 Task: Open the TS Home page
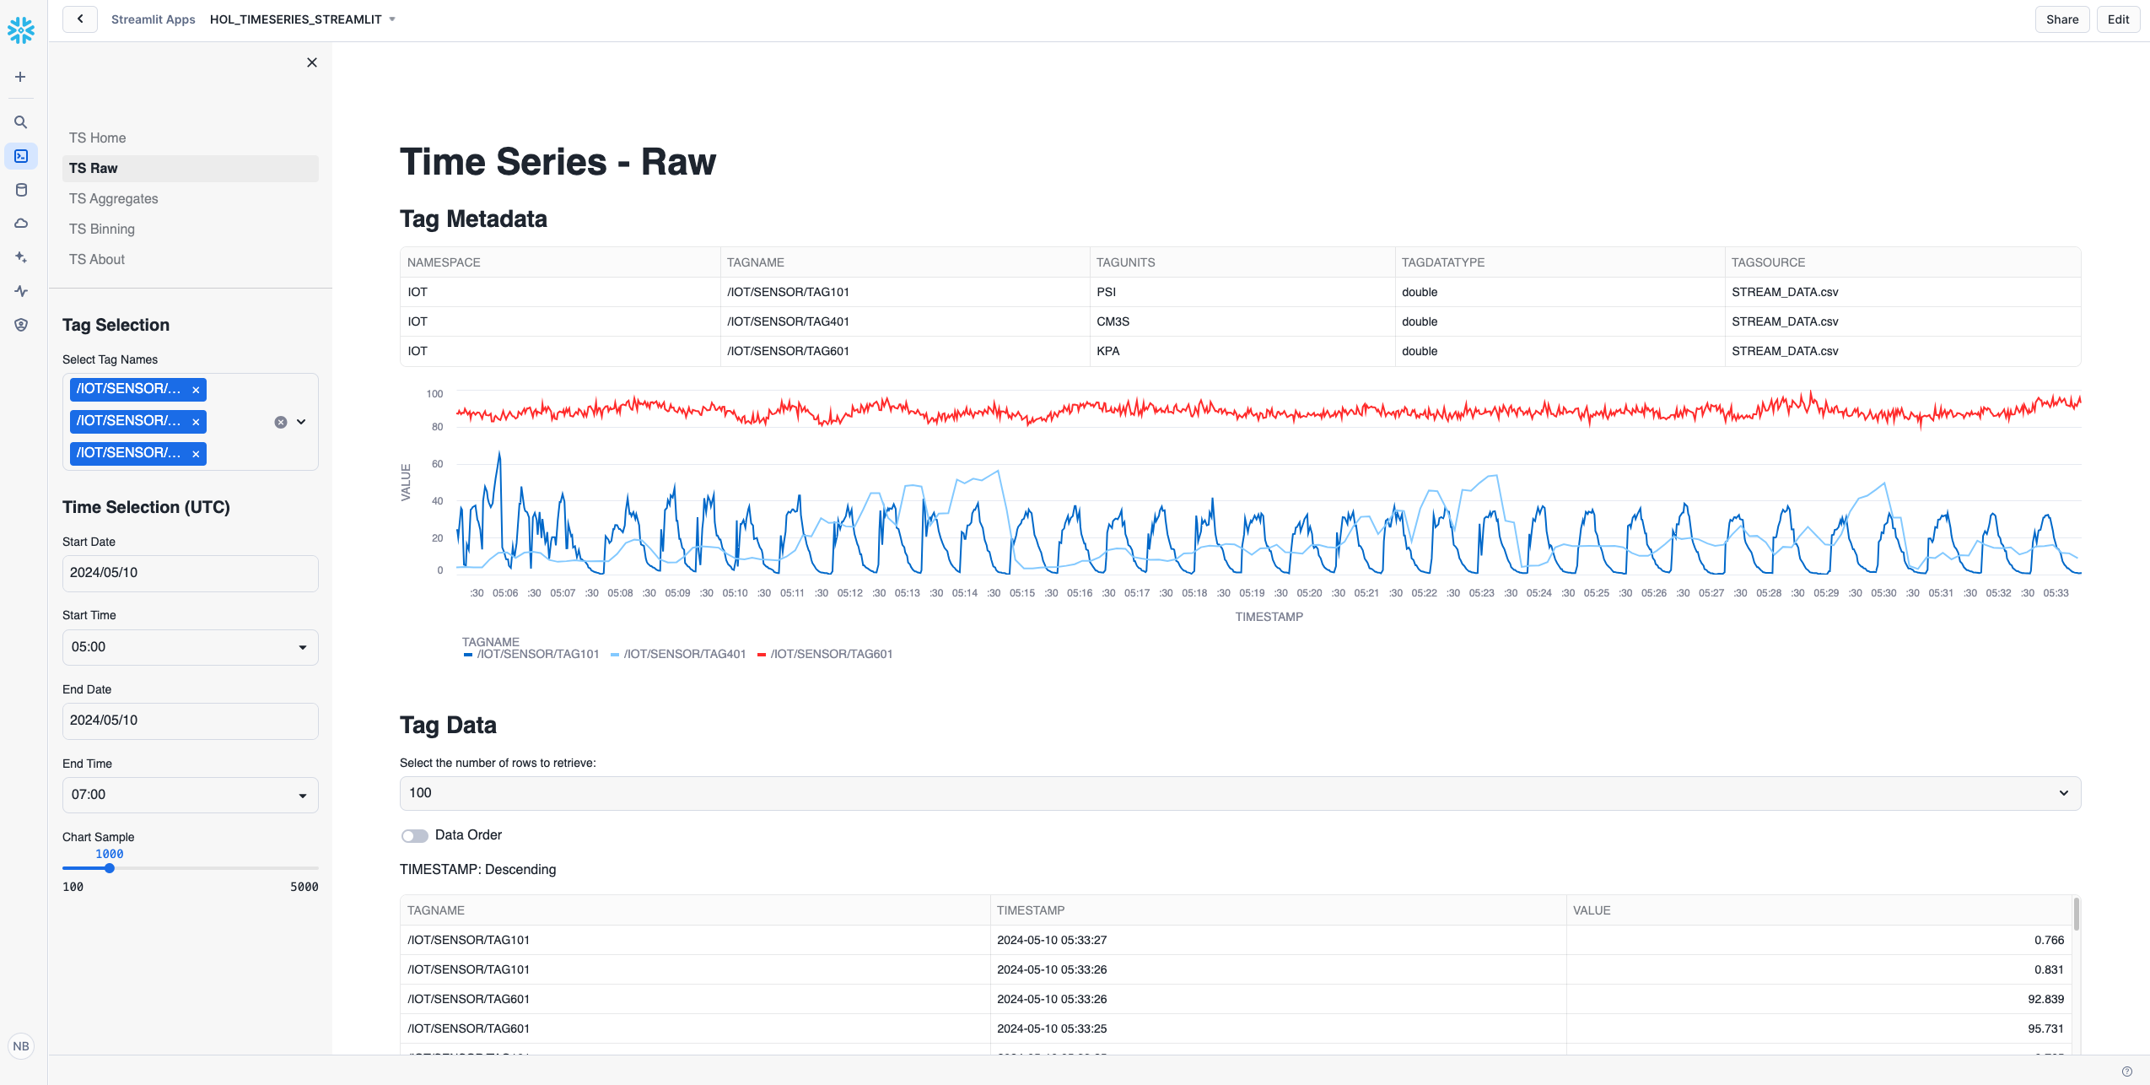pyautogui.click(x=97, y=138)
